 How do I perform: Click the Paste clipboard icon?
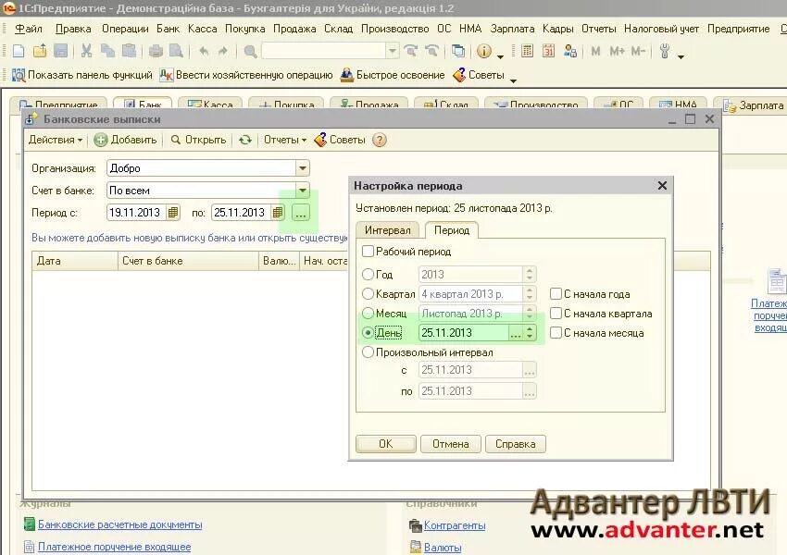tap(129, 51)
